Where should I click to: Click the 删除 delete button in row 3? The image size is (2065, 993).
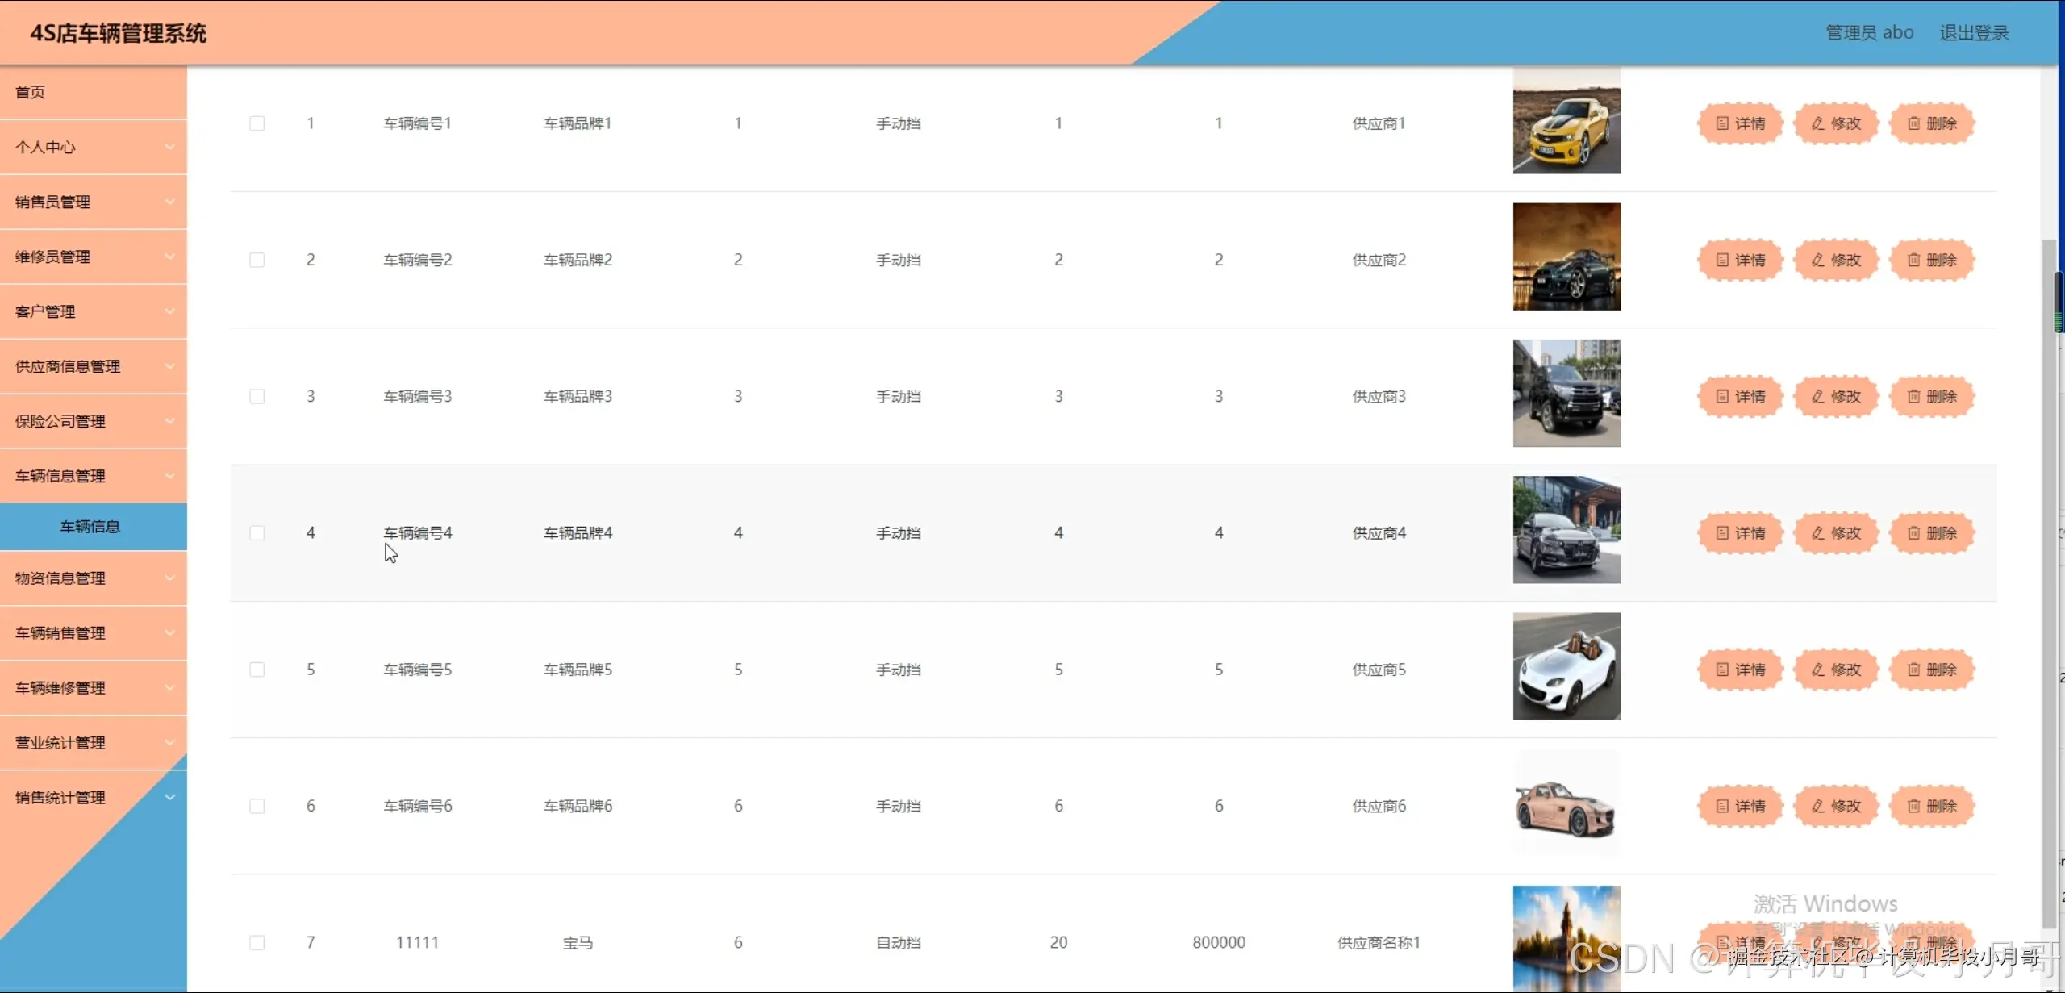pos(1932,396)
